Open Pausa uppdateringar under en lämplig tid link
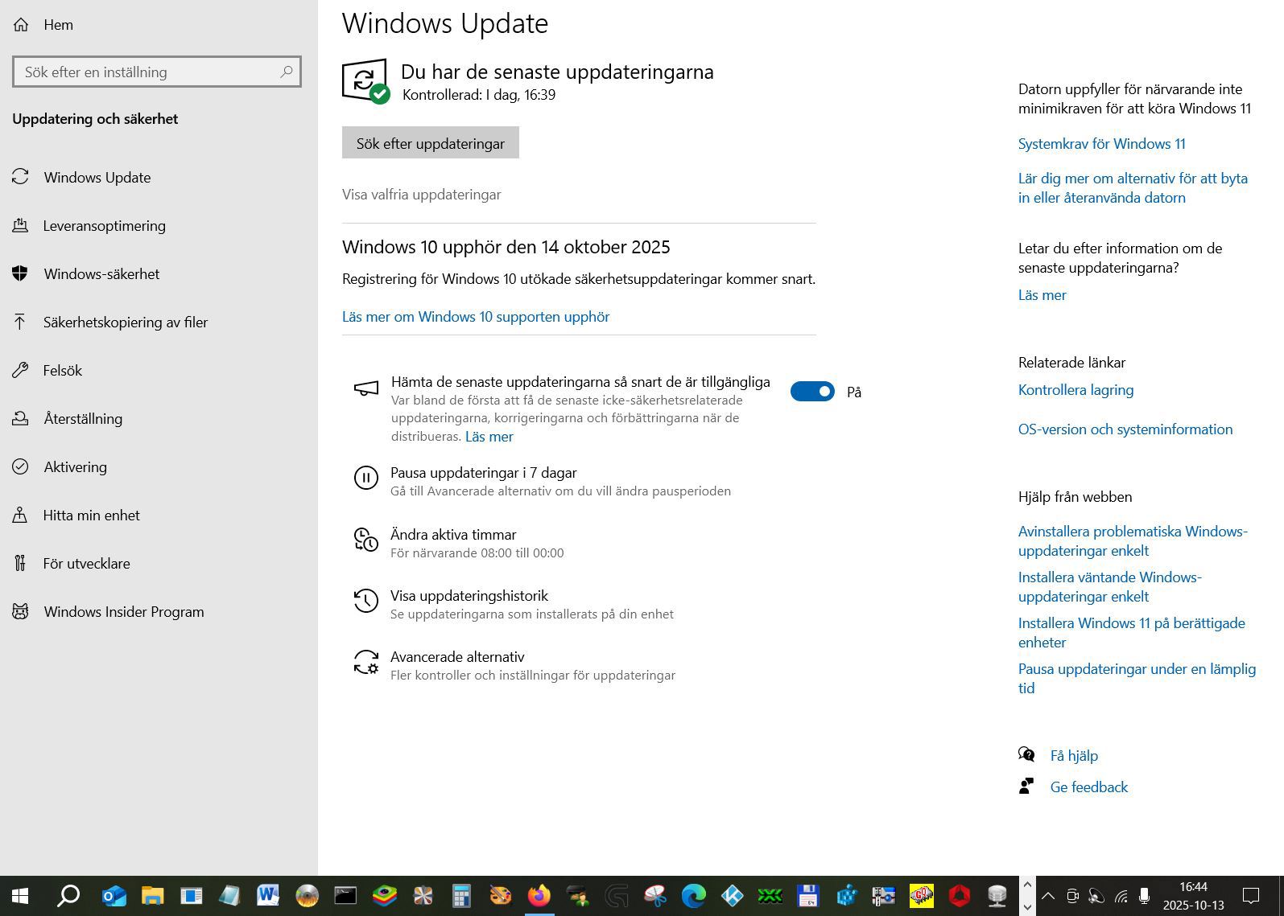The image size is (1284, 916). [x=1137, y=679]
